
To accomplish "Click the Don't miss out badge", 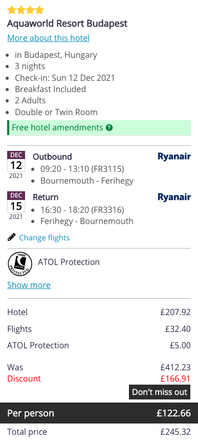I will pos(160,392).
